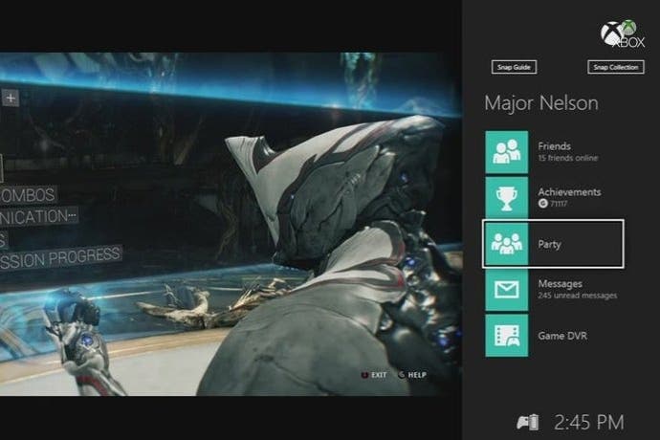The width and height of the screenshot is (660, 440).
Task: Click the Xbox logo
Action: pyautogui.click(x=622, y=33)
